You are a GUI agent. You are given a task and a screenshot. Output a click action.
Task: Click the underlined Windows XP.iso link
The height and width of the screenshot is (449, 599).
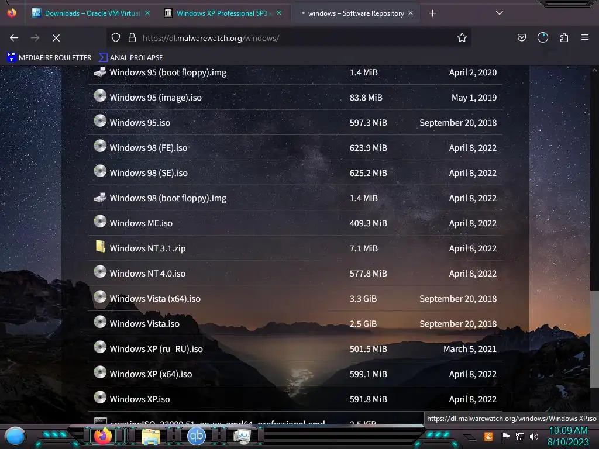coord(140,399)
